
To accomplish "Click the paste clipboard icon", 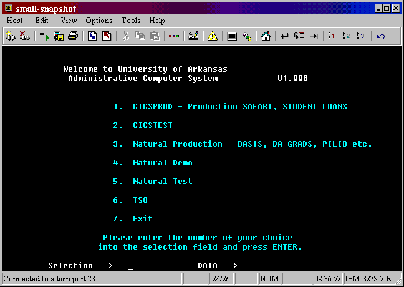I will (155, 36).
